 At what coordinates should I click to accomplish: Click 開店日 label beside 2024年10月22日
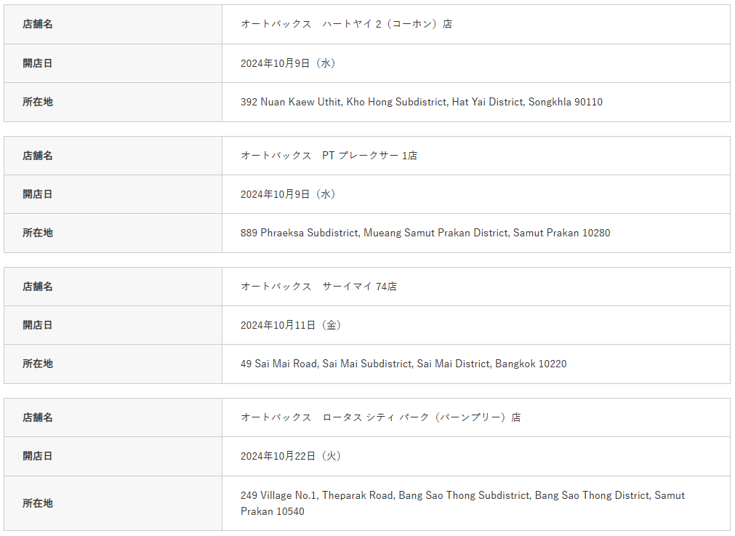point(38,456)
